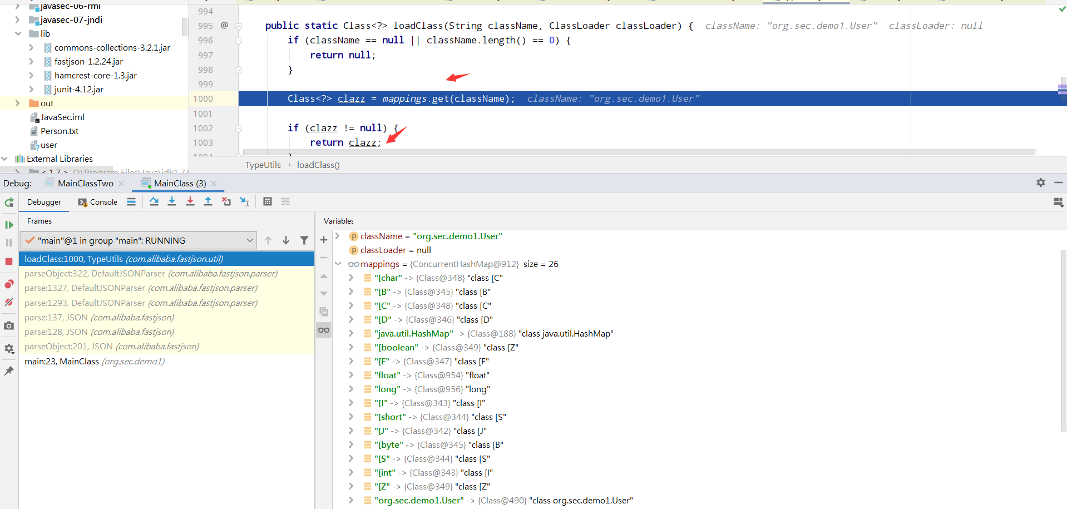Restore layout icon at debugger toolbar right

click(1059, 202)
